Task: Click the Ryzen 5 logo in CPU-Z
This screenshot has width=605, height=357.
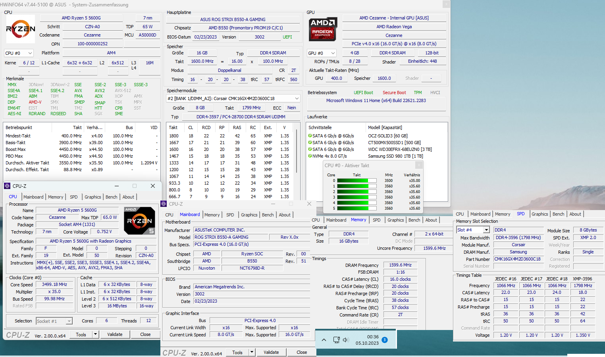Action: coord(139,220)
